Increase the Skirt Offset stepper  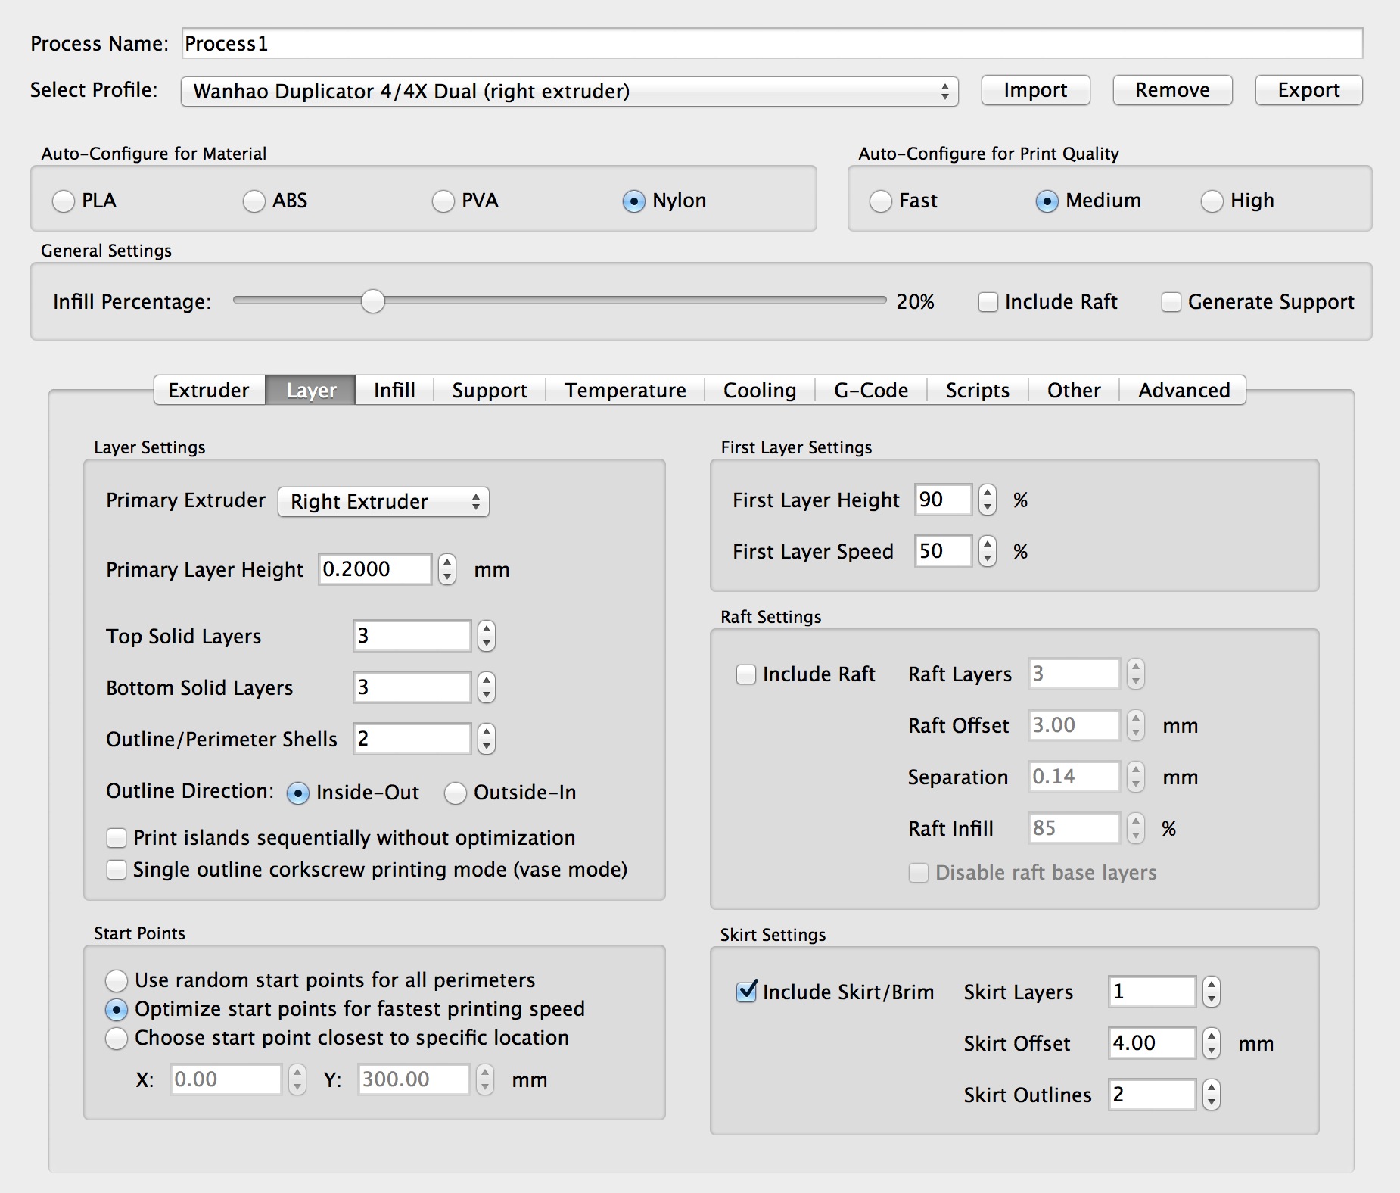[1212, 1036]
